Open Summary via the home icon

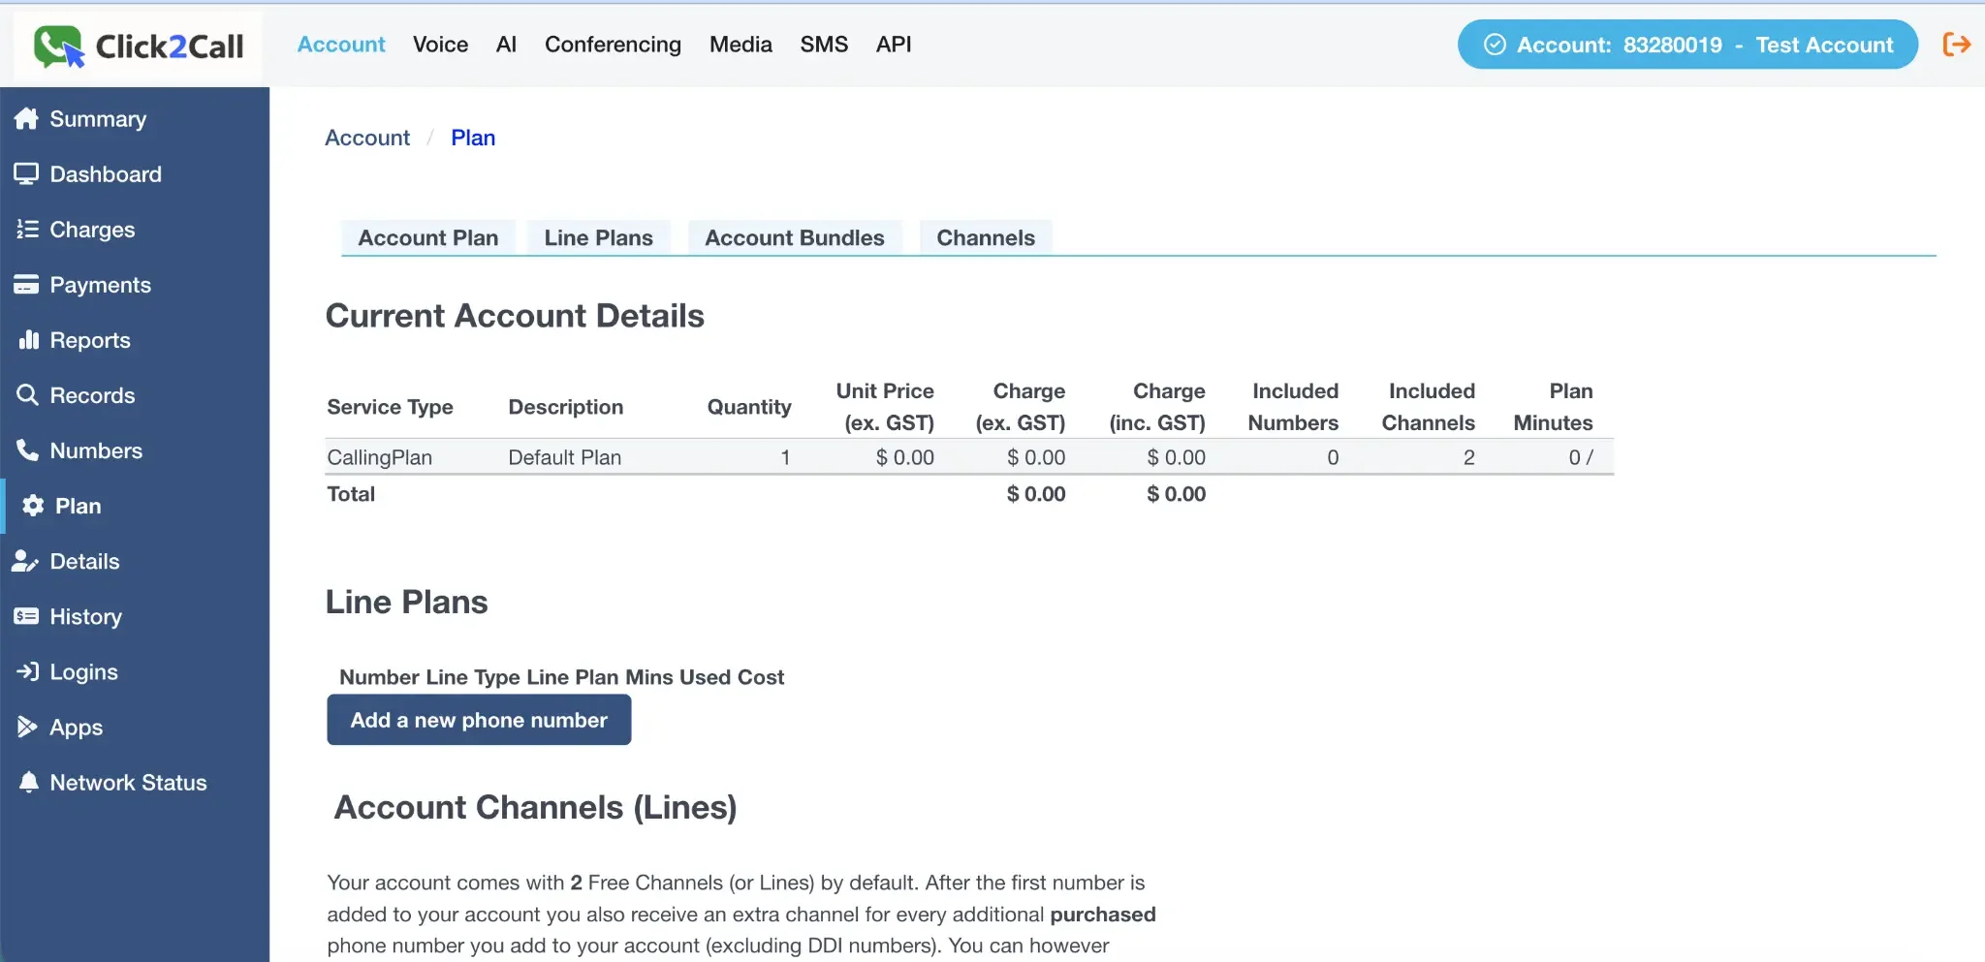click(28, 118)
